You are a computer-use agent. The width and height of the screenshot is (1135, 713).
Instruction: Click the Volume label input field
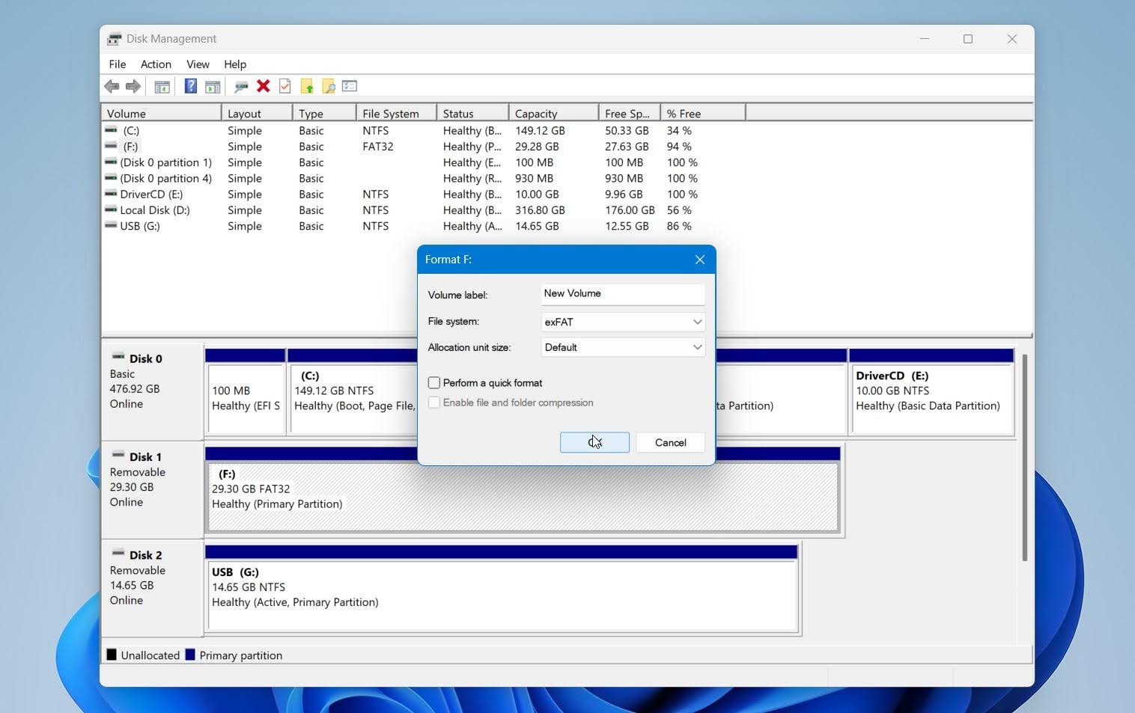pyautogui.click(x=623, y=293)
